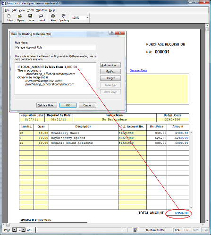Click the yellow address box
211x235 pixels.
158,89
